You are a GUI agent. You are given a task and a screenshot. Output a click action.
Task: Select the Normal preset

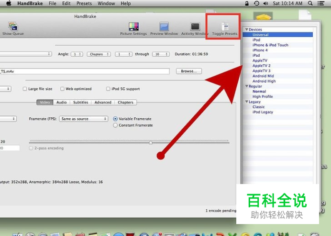(277, 91)
